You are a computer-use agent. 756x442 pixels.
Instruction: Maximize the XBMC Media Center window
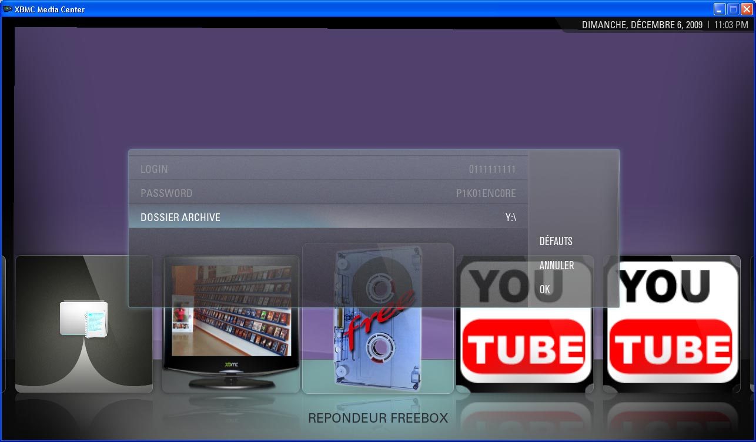click(x=733, y=9)
